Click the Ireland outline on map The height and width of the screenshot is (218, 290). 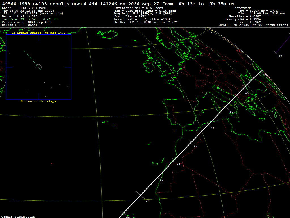point(150,66)
